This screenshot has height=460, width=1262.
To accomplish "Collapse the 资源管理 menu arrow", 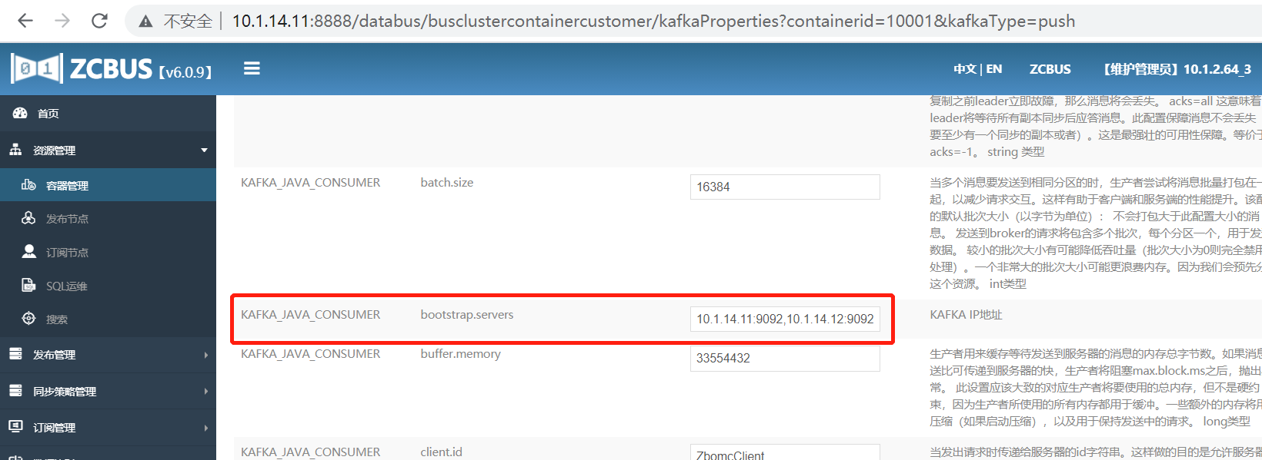I will pyautogui.click(x=204, y=151).
